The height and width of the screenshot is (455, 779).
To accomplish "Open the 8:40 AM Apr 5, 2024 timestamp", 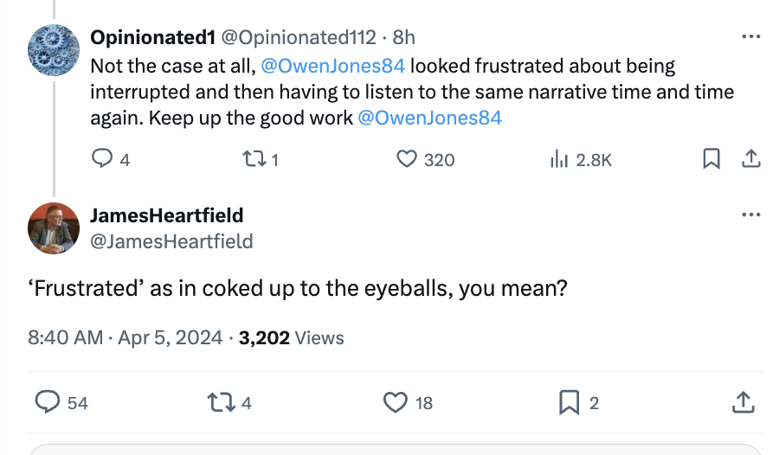I will [x=125, y=338].
